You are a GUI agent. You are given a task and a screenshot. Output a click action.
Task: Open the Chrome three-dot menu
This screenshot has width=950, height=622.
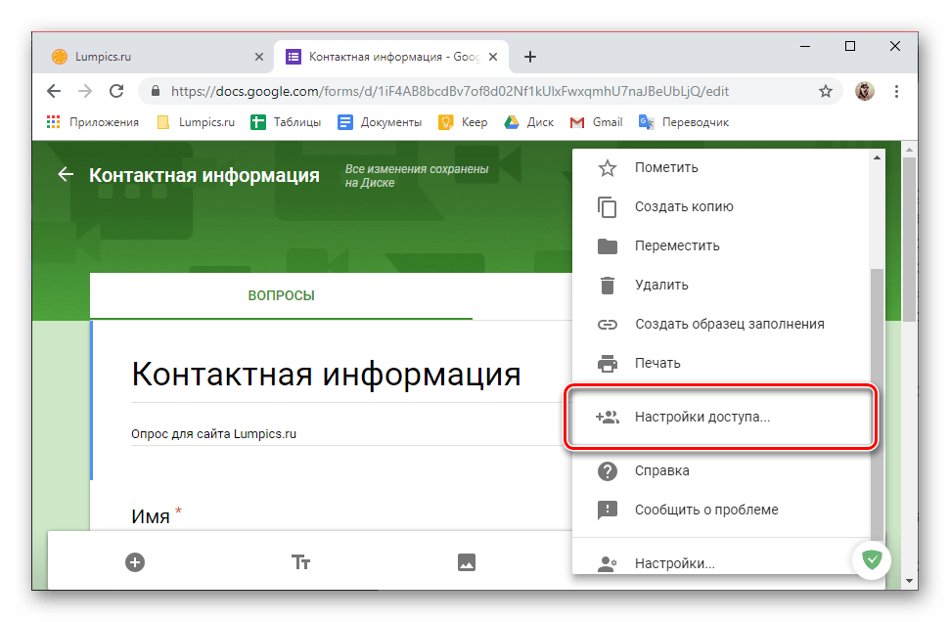tap(896, 91)
